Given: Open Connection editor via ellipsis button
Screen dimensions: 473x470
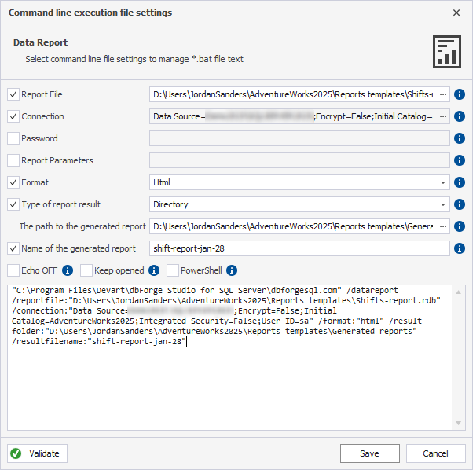Looking at the screenshot, I should click(443, 116).
